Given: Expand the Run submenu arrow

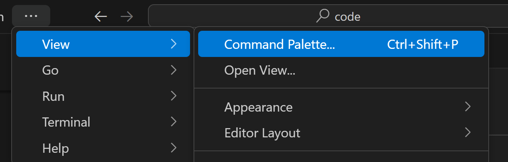Looking at the screenshot, I should (173, 96).
